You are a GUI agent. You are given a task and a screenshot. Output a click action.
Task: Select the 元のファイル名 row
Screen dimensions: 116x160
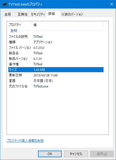point(56,86)
